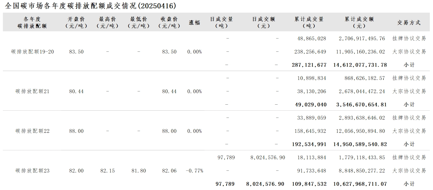
Task: Select the 83.50 opening price cell
Action: (x=76, y=52)
